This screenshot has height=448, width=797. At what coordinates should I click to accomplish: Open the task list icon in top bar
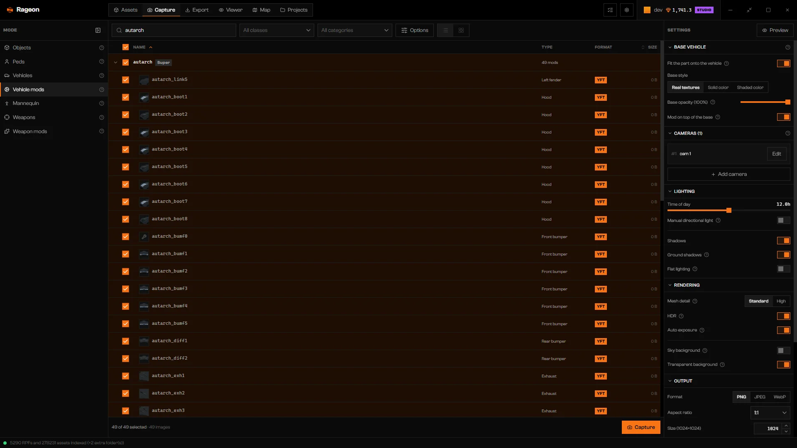[610, 10]
